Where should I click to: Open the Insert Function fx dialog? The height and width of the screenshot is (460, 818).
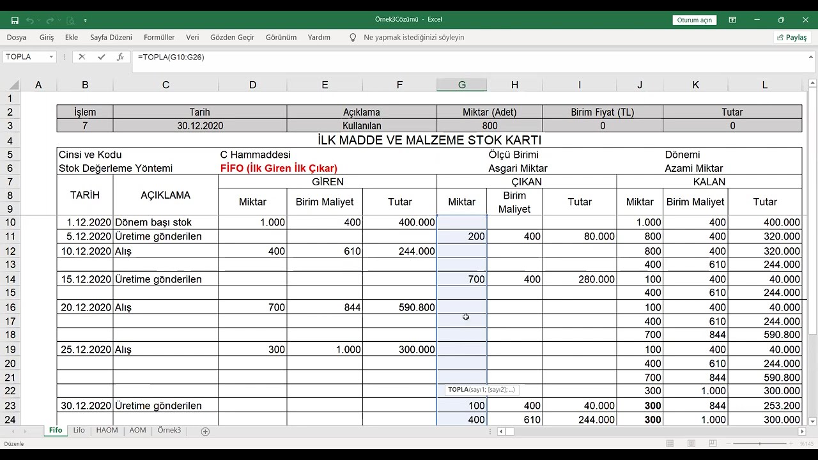tap(120, 57)
